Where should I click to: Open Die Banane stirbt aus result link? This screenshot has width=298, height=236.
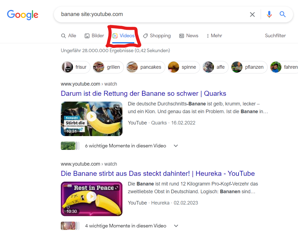click(x=158, y=174)
